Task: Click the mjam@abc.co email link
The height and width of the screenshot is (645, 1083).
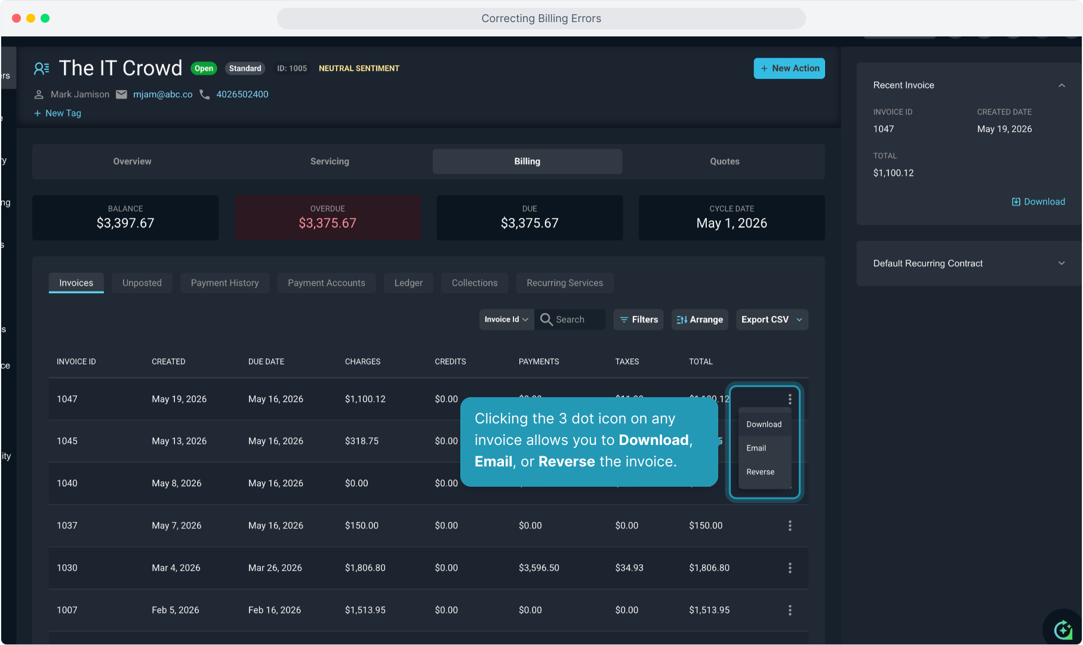Action: 163,94
